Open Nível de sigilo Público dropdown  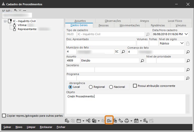click(182, 43)
